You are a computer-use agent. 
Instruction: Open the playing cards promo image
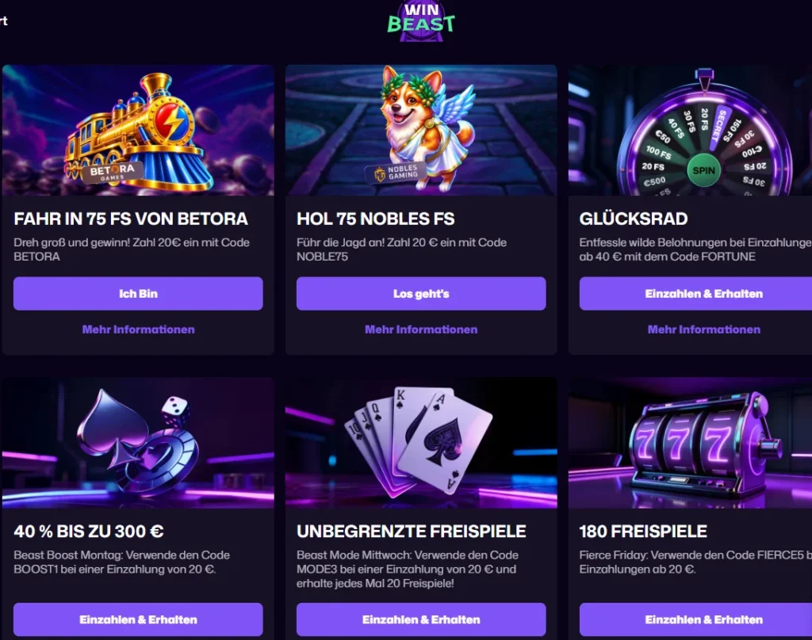click(421, 443)
